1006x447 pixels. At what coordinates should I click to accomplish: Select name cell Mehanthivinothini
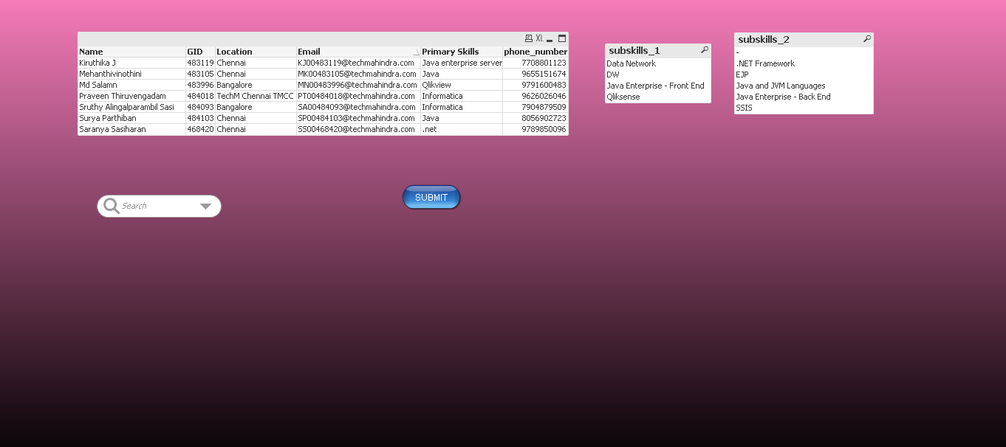coord(131,74)
